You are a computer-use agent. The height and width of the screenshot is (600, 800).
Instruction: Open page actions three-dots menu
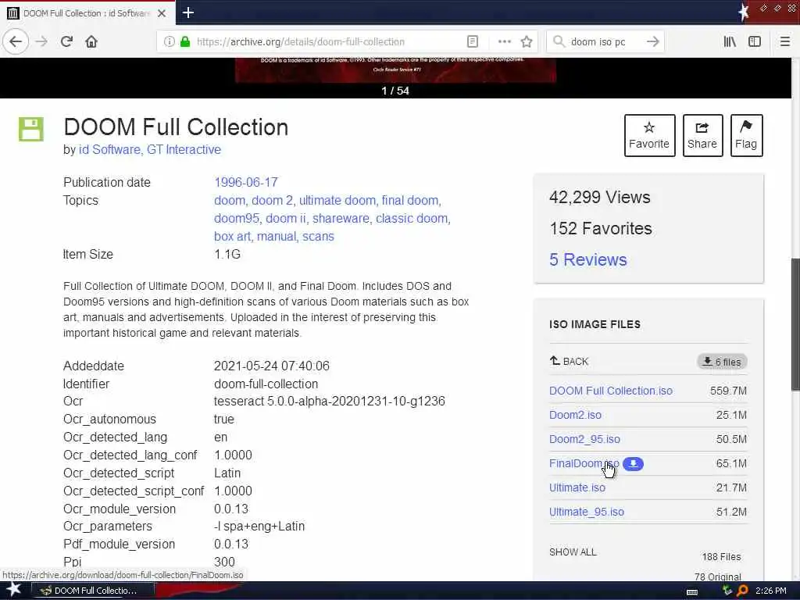[x=504, y=42]
